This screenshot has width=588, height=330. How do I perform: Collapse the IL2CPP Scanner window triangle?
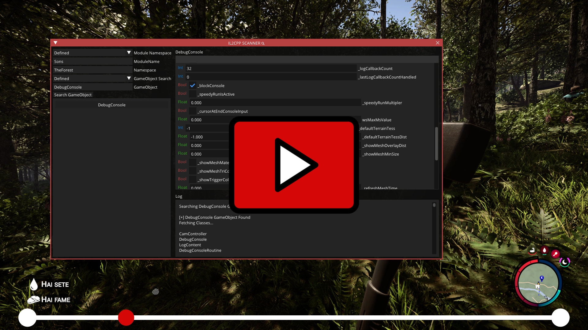[x=55, y=43]
